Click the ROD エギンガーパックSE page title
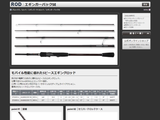 (33, 4)
